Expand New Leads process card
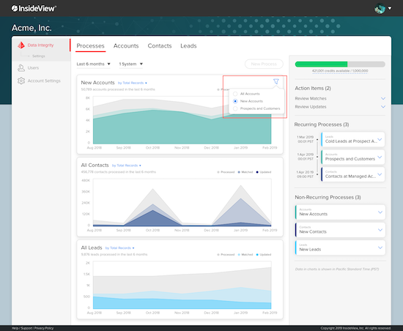Viewport: 403px width, 331px height. click(x=380, y=248)
